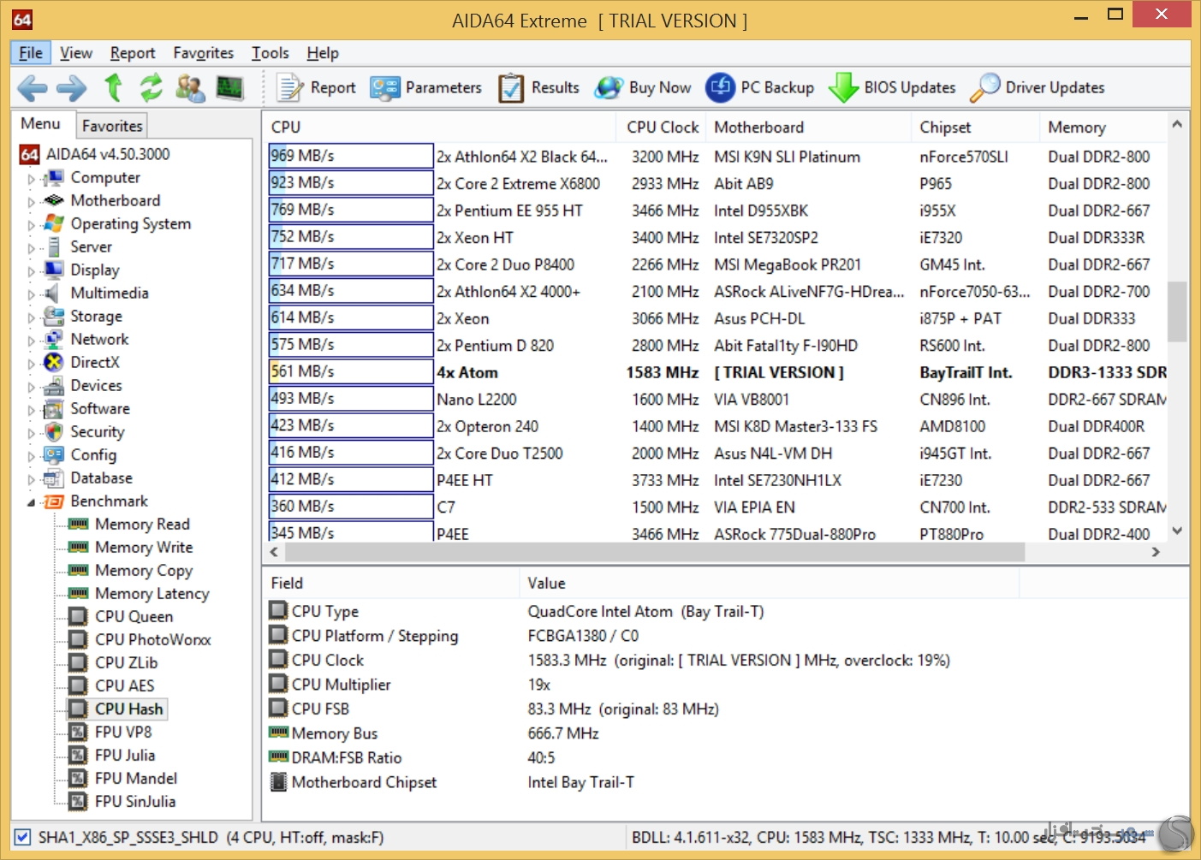Click the Motherboard column header
Viewport: 1201px width, 860px height.
coord(808,127)
